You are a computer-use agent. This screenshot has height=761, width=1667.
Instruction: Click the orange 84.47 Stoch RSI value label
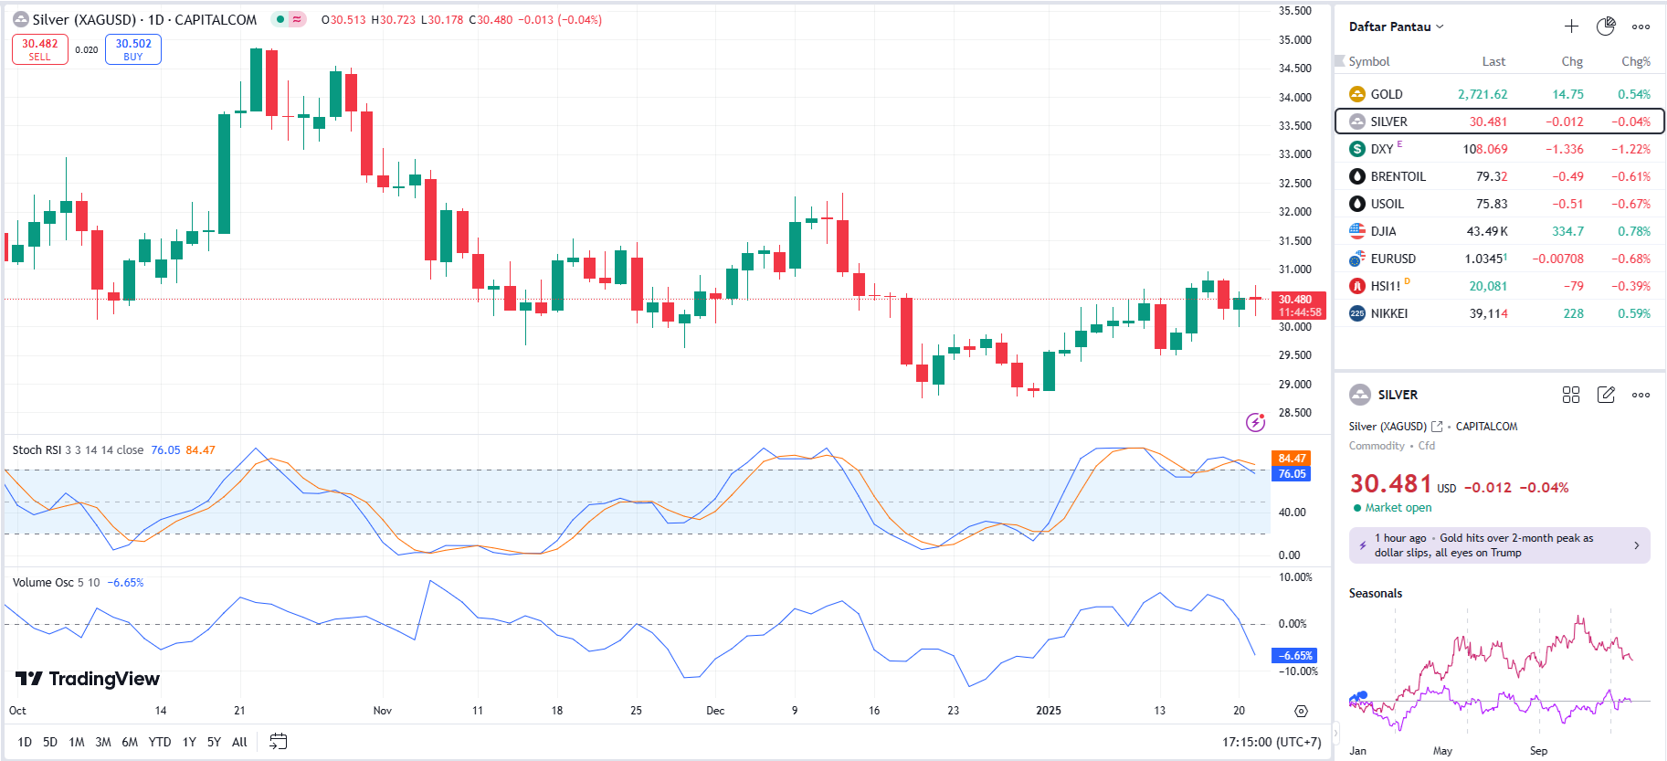click(x=1291, y=459)
